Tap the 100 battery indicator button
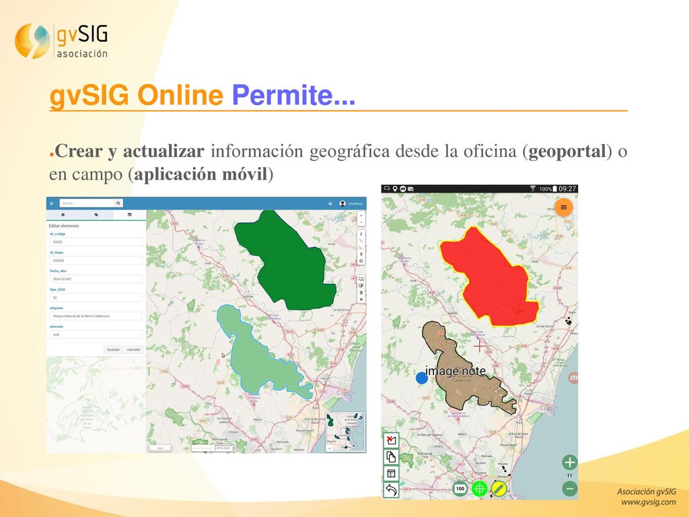689x517 pixels. pos(460,489)
